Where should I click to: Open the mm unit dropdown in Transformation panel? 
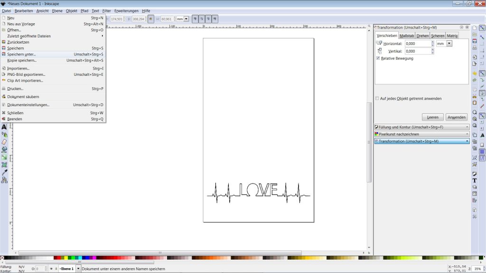click(449, 43)
